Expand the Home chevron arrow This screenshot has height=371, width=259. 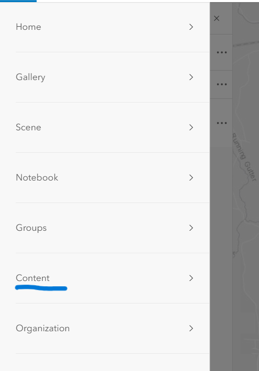[191, 27]
